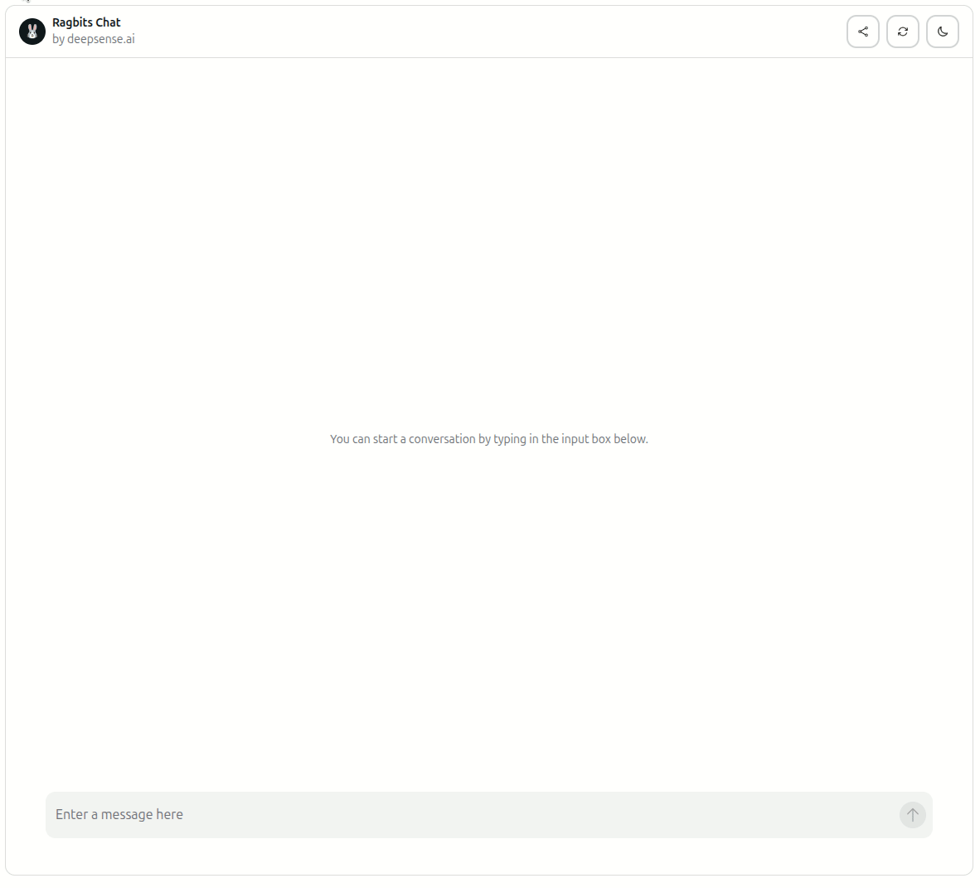Submit the message with the up-arrow icon
Viewport: 980px width, 888px height.
[x=912, y=815]
